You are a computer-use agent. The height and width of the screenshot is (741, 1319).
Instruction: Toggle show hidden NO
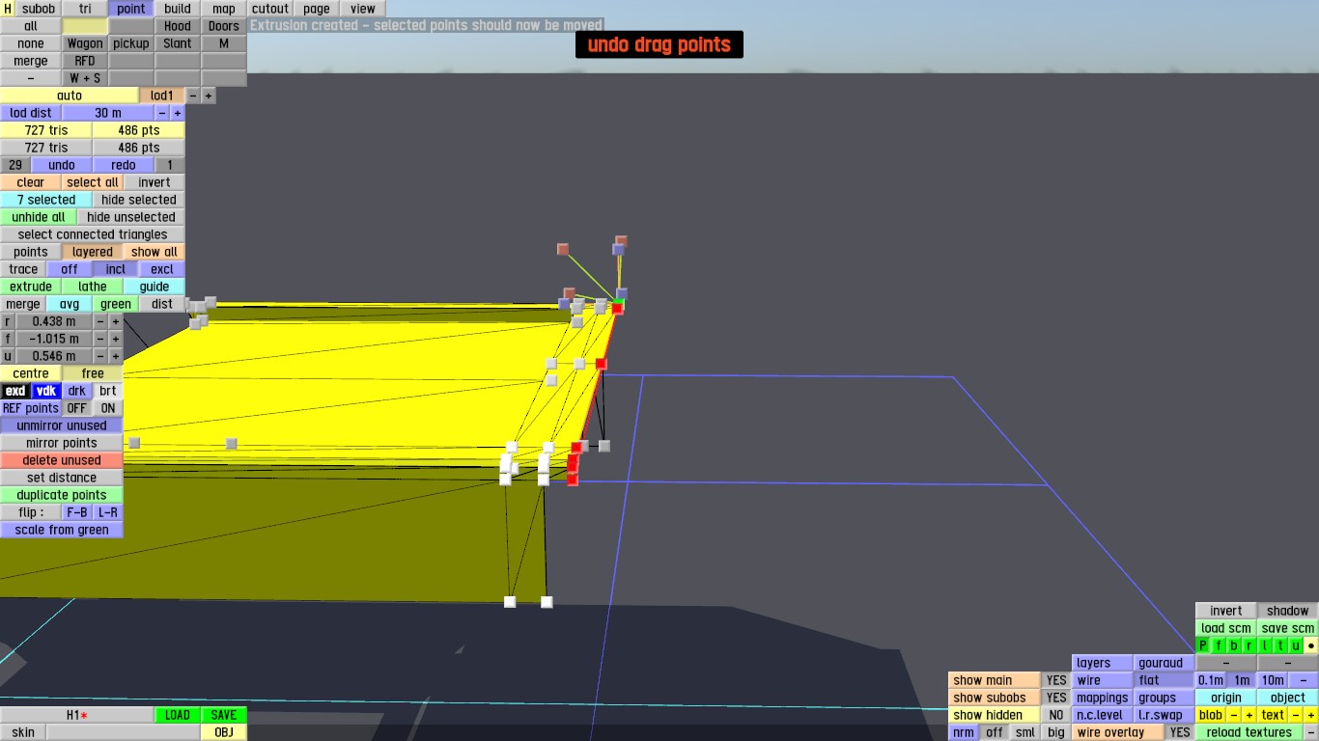pos(1056,715)
